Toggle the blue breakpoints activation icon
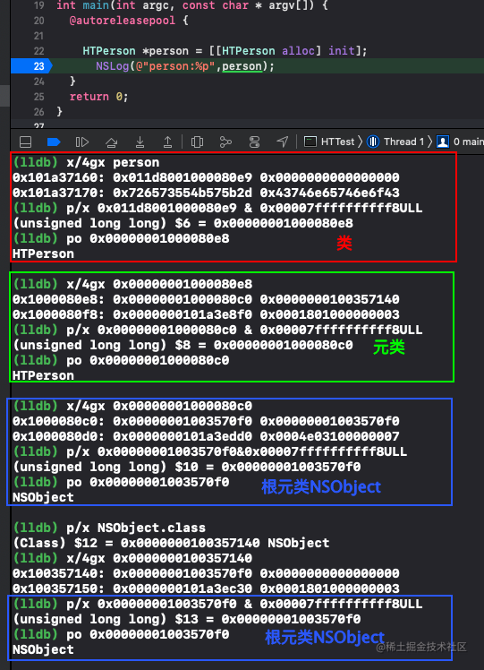This screenshot has width=484, height=670. point(54,142)
